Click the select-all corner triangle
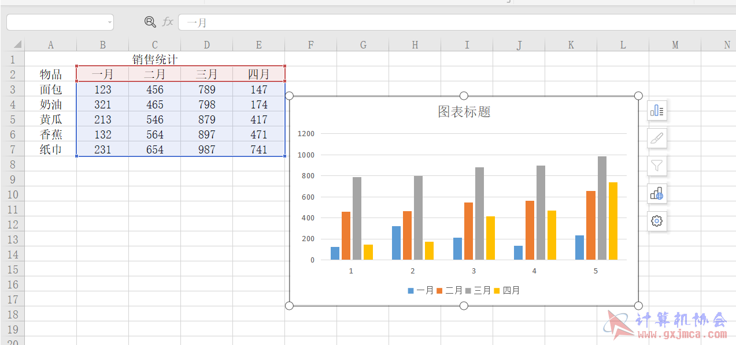 tap(17, 44)
